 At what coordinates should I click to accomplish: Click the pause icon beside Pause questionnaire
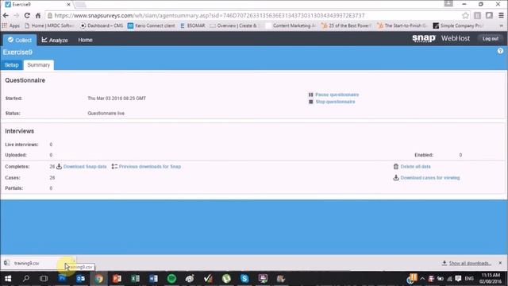[310, 95]
